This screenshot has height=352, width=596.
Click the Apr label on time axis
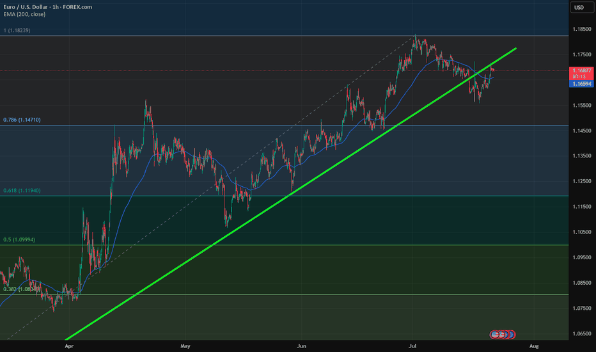click(x=69, y=346)
